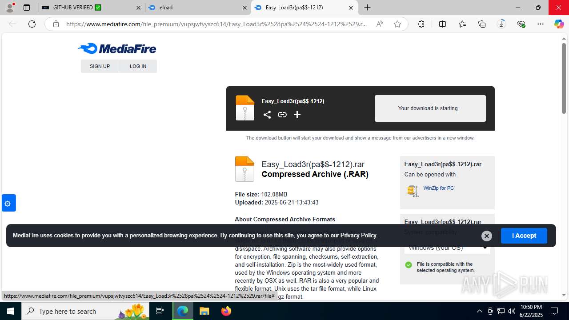Open the browser profile icon
Image resolution: width=569 pixels, height=320 pixels.
click(x=10, y=8)
